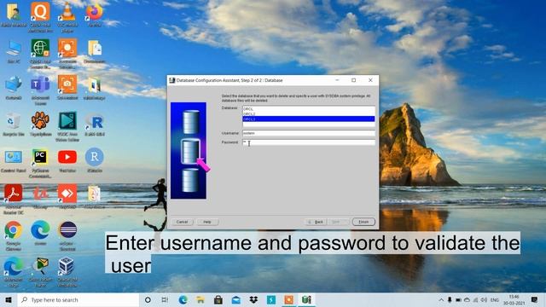Open the R x64 desktop shortcut
Image resolution: width=546 pixels, height=307 pixels.
coord(95,124)
